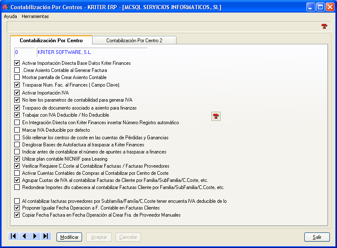Screen dimensions: 337x248
Task: Click the Kriter ERP title bar app icon
Action: click(6, 7)
